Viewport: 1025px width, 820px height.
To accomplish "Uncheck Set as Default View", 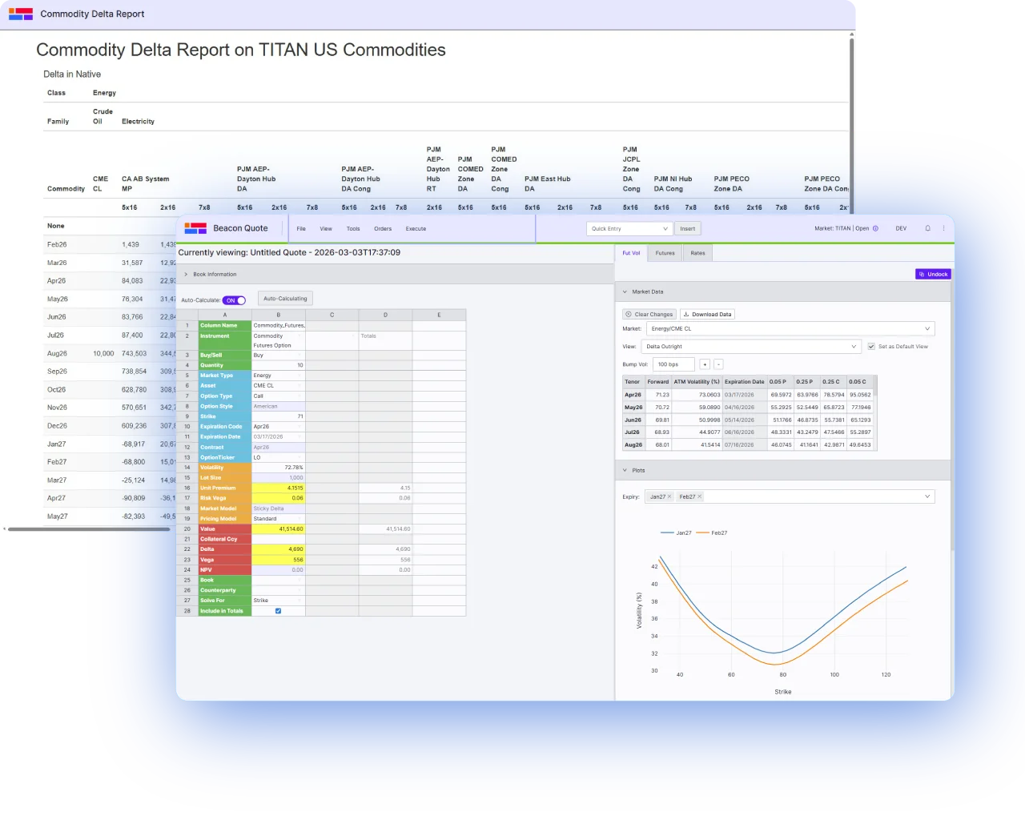I will point(871,347).
